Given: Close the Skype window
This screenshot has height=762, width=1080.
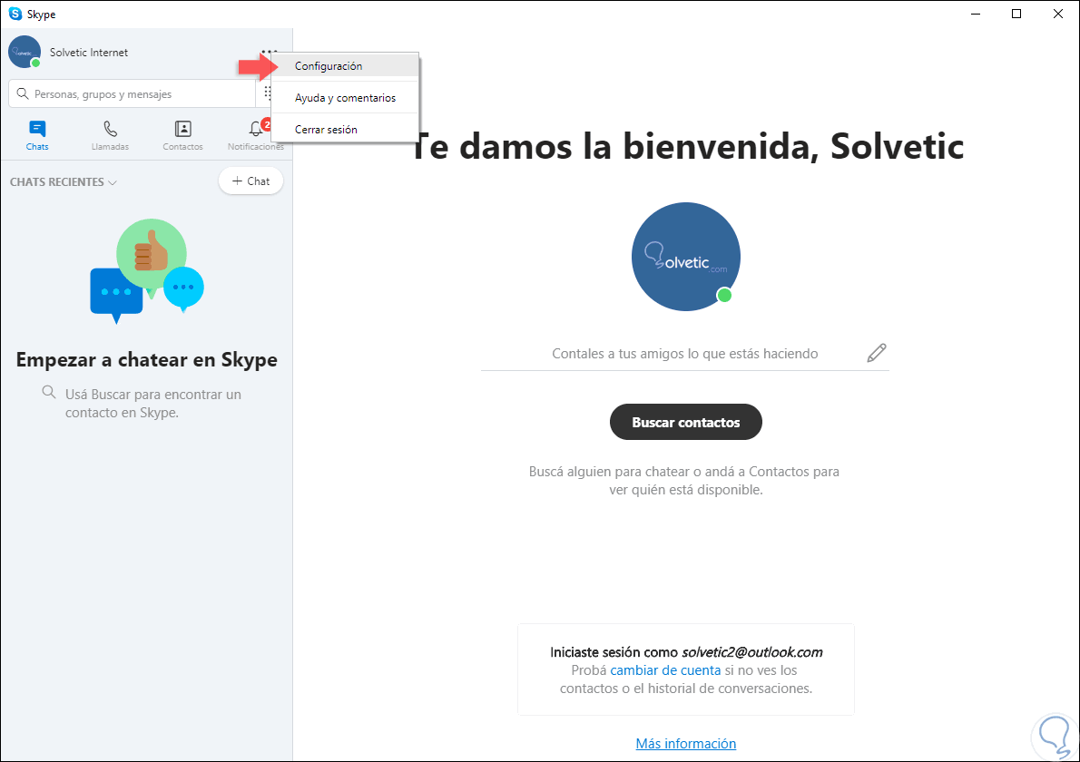Looking at the screenshot, I should [x=1058, y=14].
